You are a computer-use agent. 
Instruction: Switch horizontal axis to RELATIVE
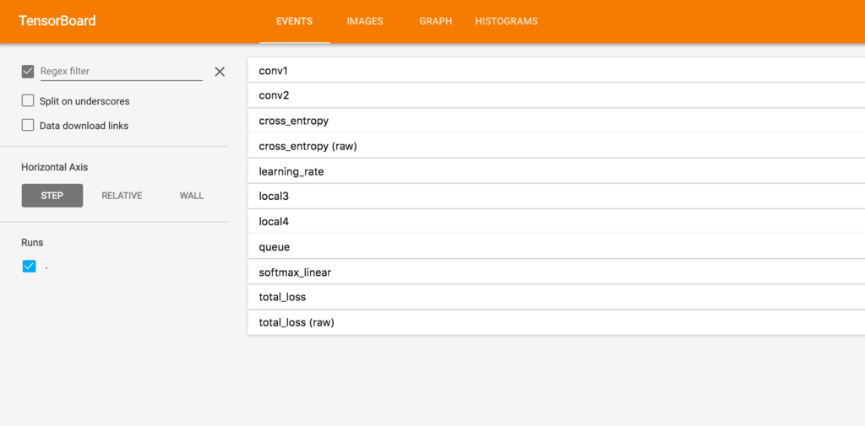coord(122,196)
